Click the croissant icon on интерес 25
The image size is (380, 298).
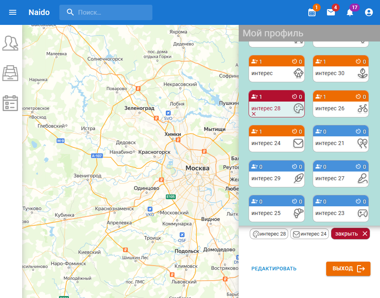click(x=298, y=213)
